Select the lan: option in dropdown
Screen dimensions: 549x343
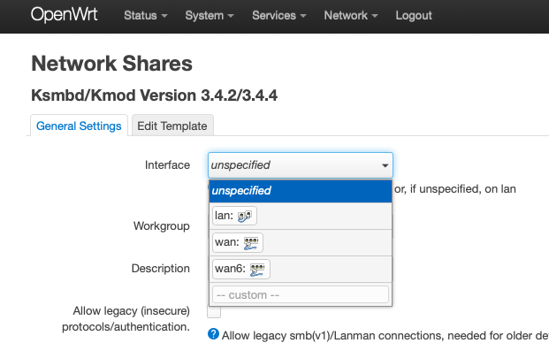(301, 216)
